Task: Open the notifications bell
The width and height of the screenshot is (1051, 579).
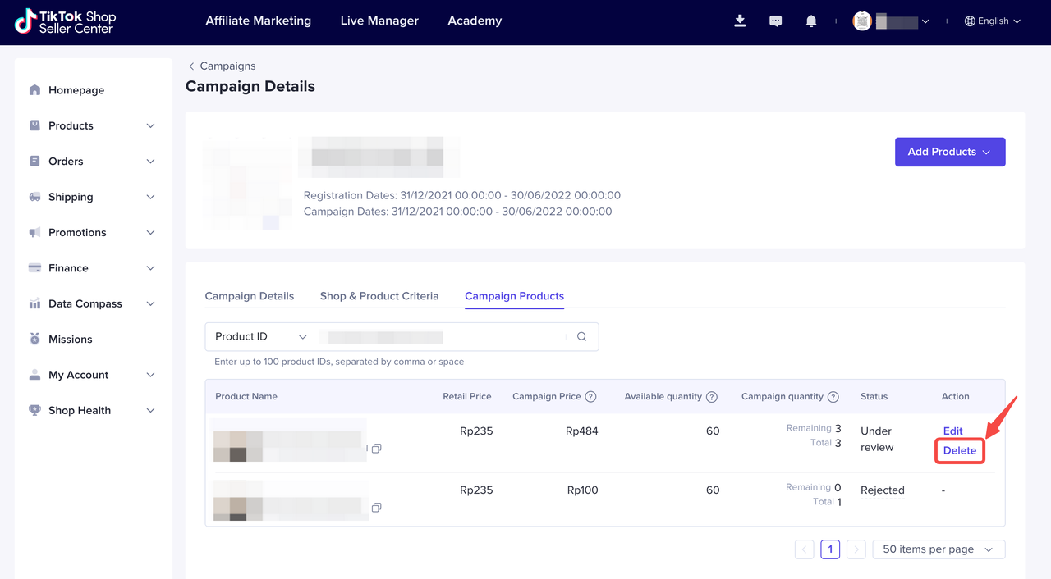Action: click(x=811, y=21)
